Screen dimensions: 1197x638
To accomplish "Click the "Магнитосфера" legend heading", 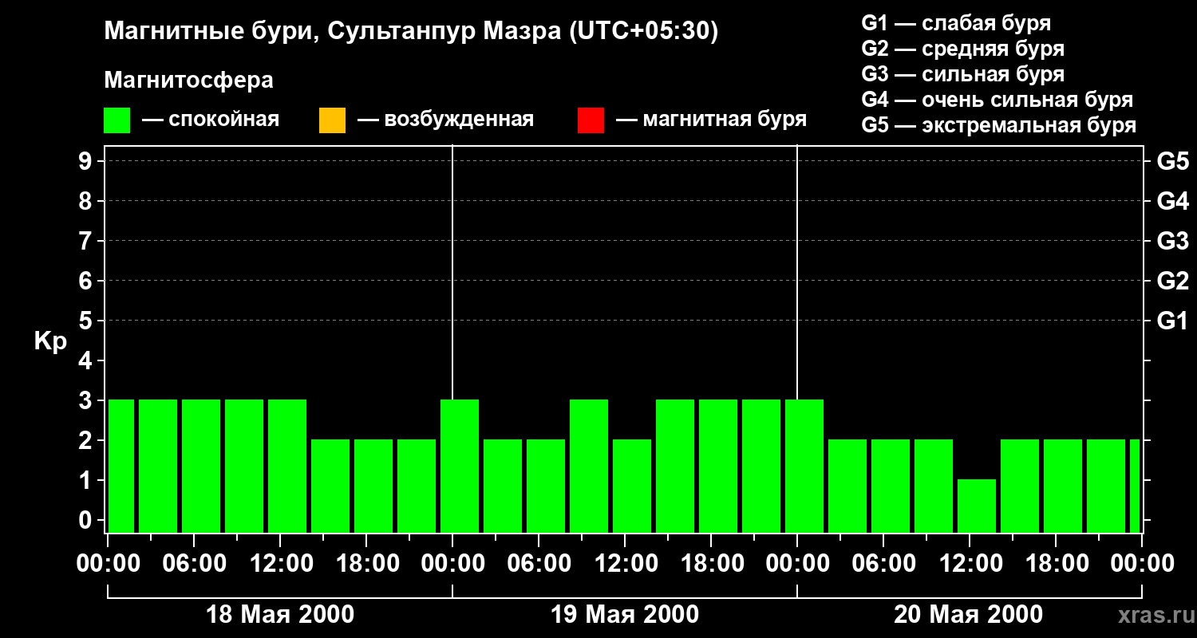I will click(x=188, y=81).
